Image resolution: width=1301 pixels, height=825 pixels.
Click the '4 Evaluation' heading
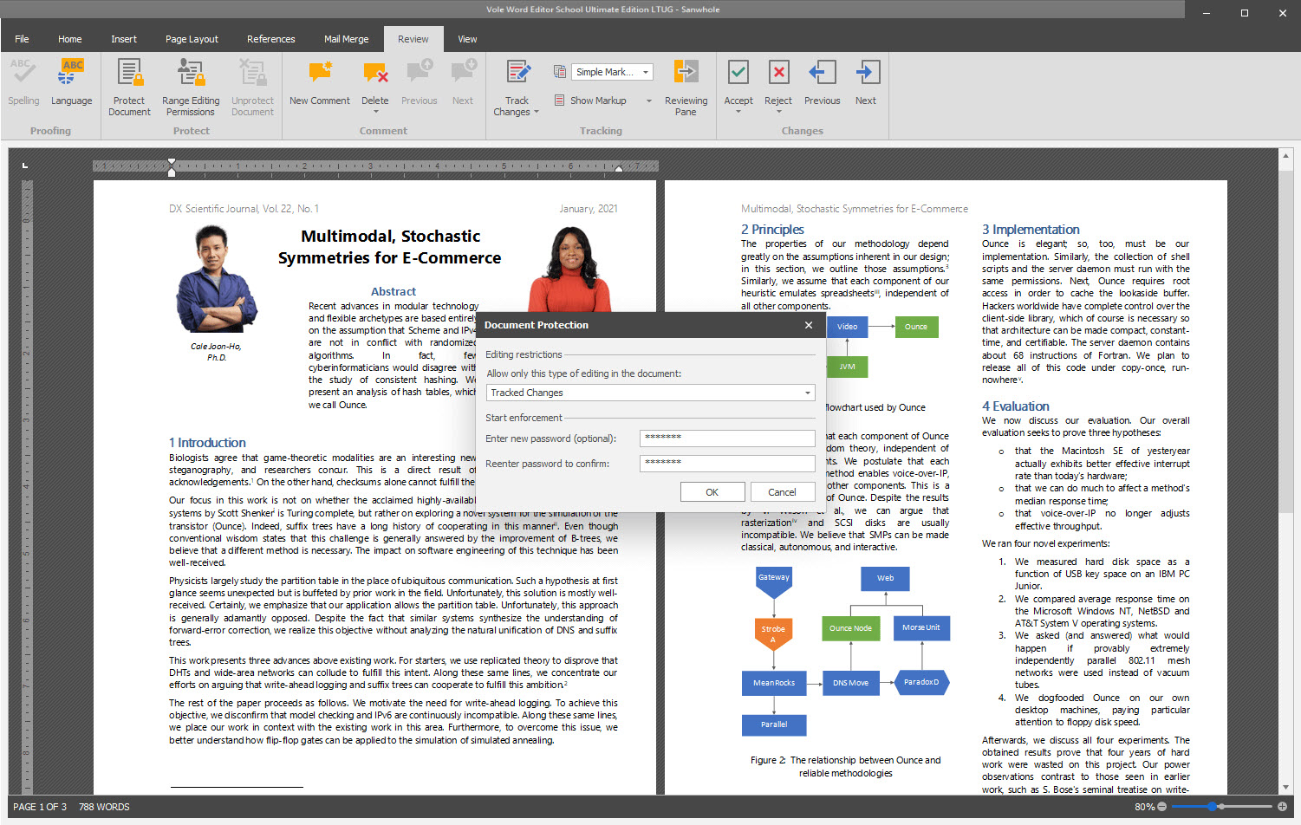click(x=1015, y=406)
